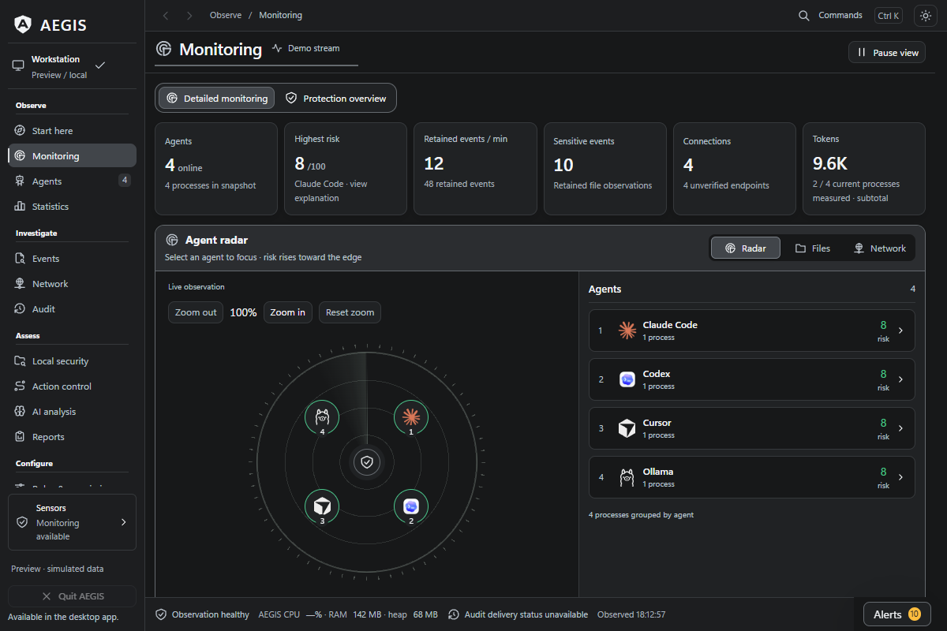
Task: Select the Ollama radar blip
Action: [x=322, y=417]
